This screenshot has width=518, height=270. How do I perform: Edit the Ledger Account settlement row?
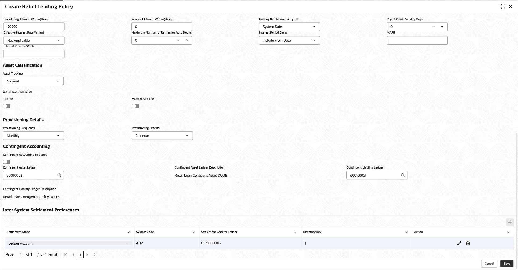[459, 243]
